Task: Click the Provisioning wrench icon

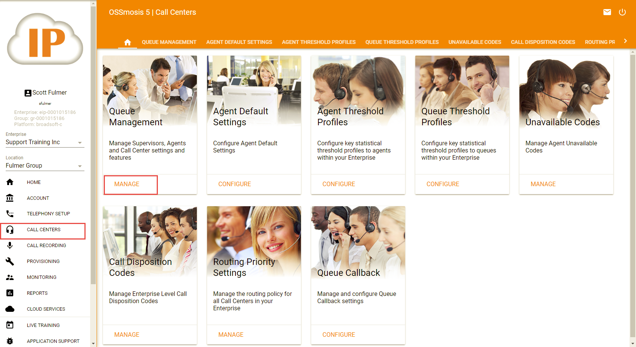Action: [x=10, y=261]
